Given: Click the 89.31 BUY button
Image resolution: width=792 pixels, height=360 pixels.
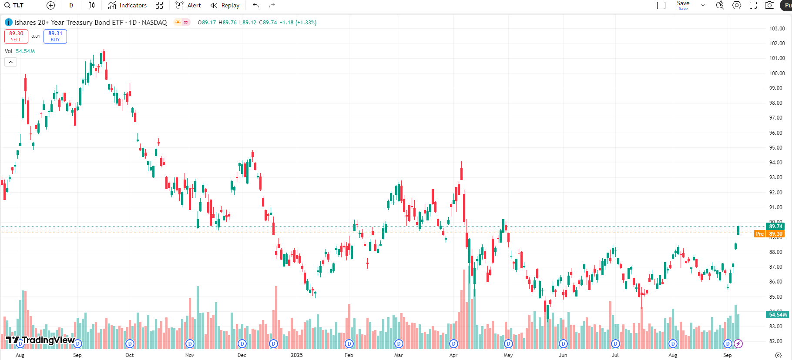Looking at the screenshot, I should tap(55, 36).
